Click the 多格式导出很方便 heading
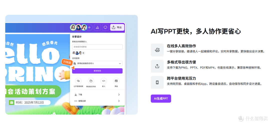This screenshot has height=124, width=270. coord(181,62)
